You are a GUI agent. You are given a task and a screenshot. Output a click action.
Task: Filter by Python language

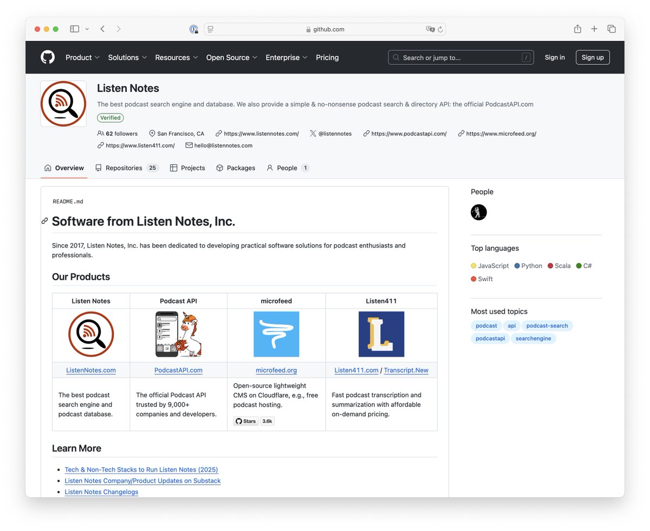click(x=528, y=266)
